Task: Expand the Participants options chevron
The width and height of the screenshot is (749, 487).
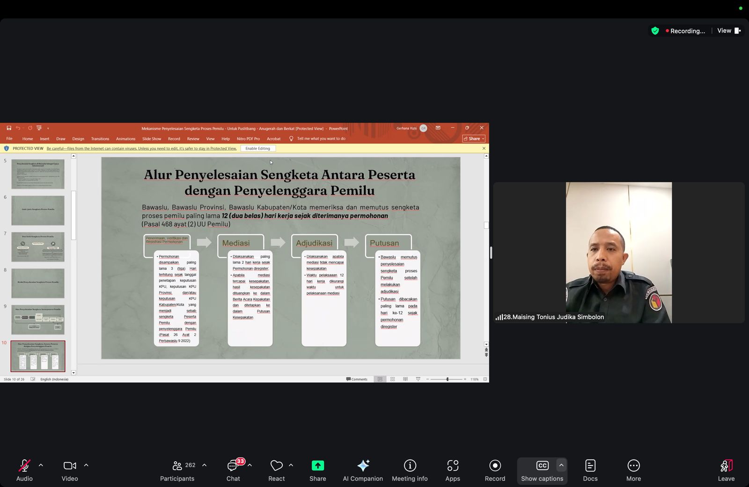Action: point(204,465)
